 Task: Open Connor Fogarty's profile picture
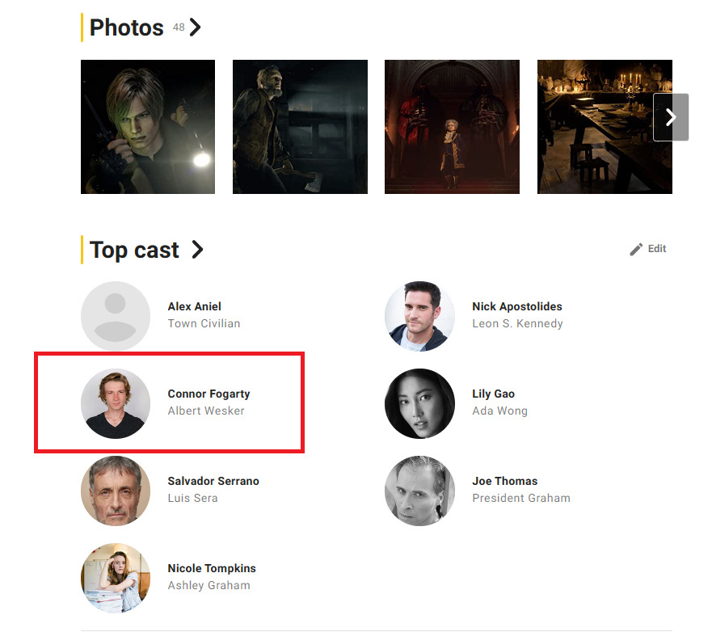coord(116,403)
